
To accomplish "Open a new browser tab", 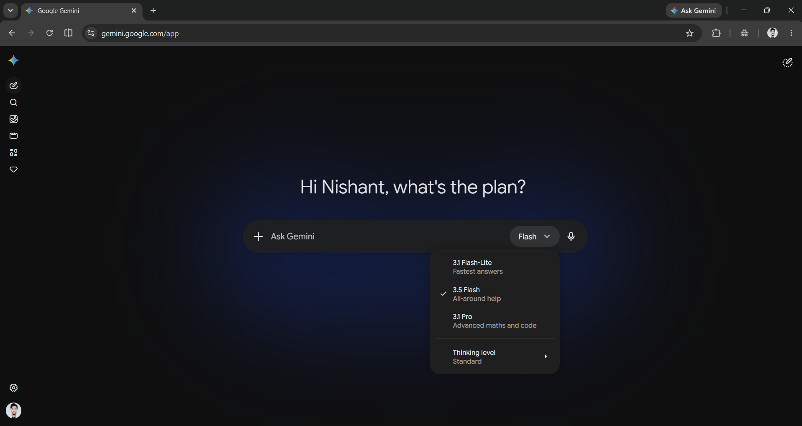I will (x=153, y=10).
